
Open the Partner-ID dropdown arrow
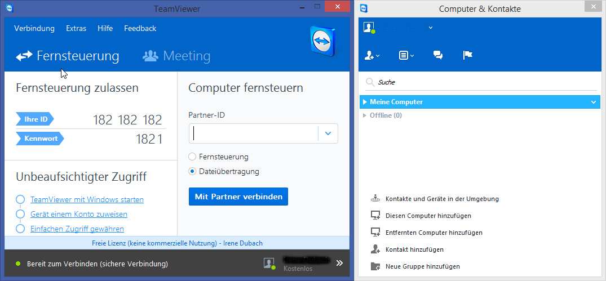328,133
